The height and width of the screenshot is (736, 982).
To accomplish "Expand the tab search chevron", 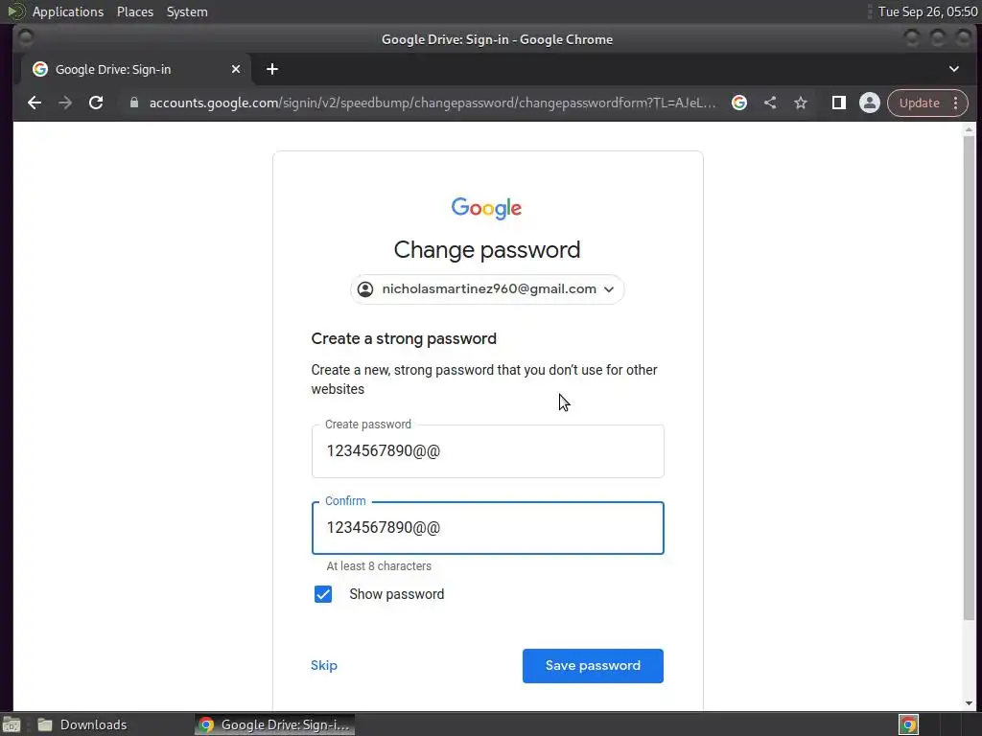I will coord(954,69).
